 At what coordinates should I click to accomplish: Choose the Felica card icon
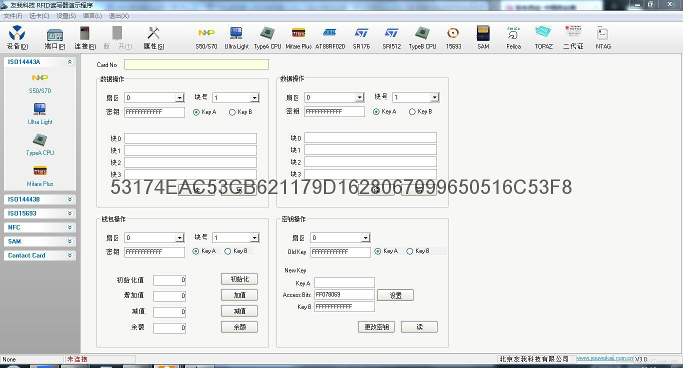[x=513, y=37]
